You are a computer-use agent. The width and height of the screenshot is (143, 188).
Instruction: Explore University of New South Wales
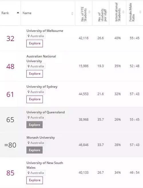point(35,180)
